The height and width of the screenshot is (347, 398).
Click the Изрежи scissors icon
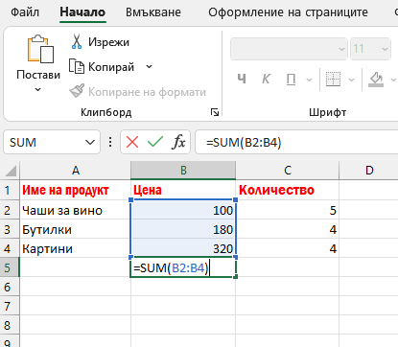[x=77, y=41]
